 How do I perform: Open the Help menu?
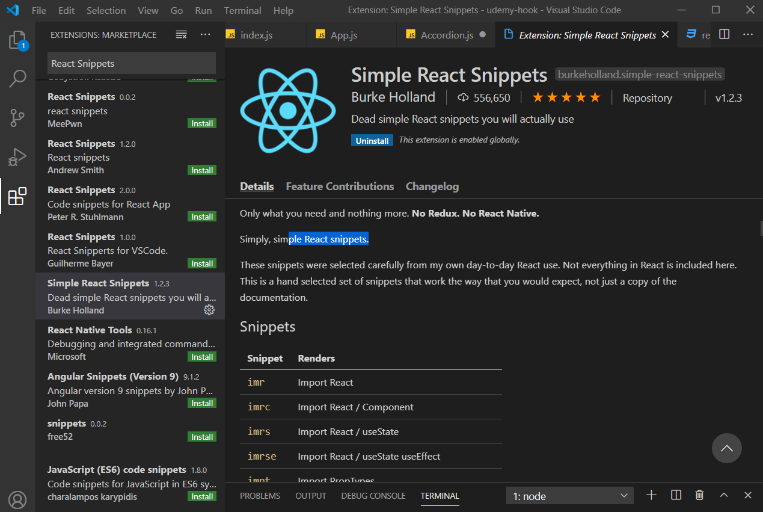[283, 10]
